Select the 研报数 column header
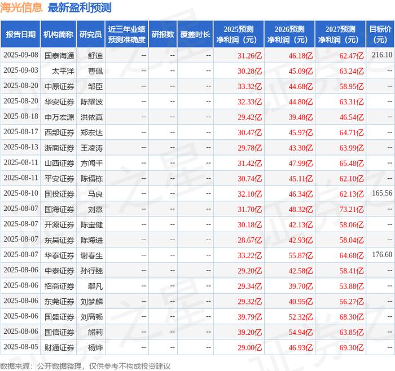Screen dimensions: 395x371 (163, 34)
